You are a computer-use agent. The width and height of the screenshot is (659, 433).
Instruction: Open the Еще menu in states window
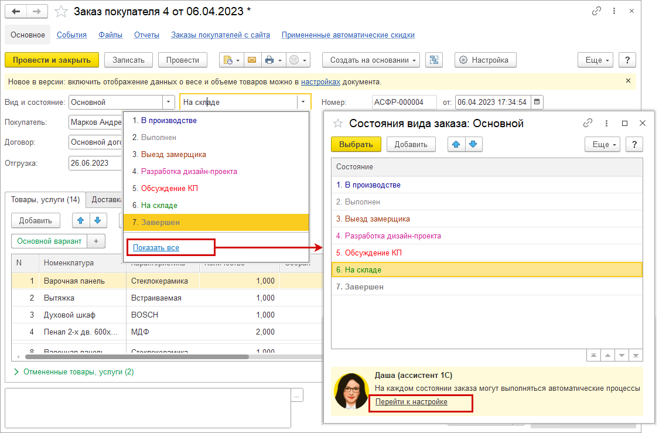[x=603, y=144]
